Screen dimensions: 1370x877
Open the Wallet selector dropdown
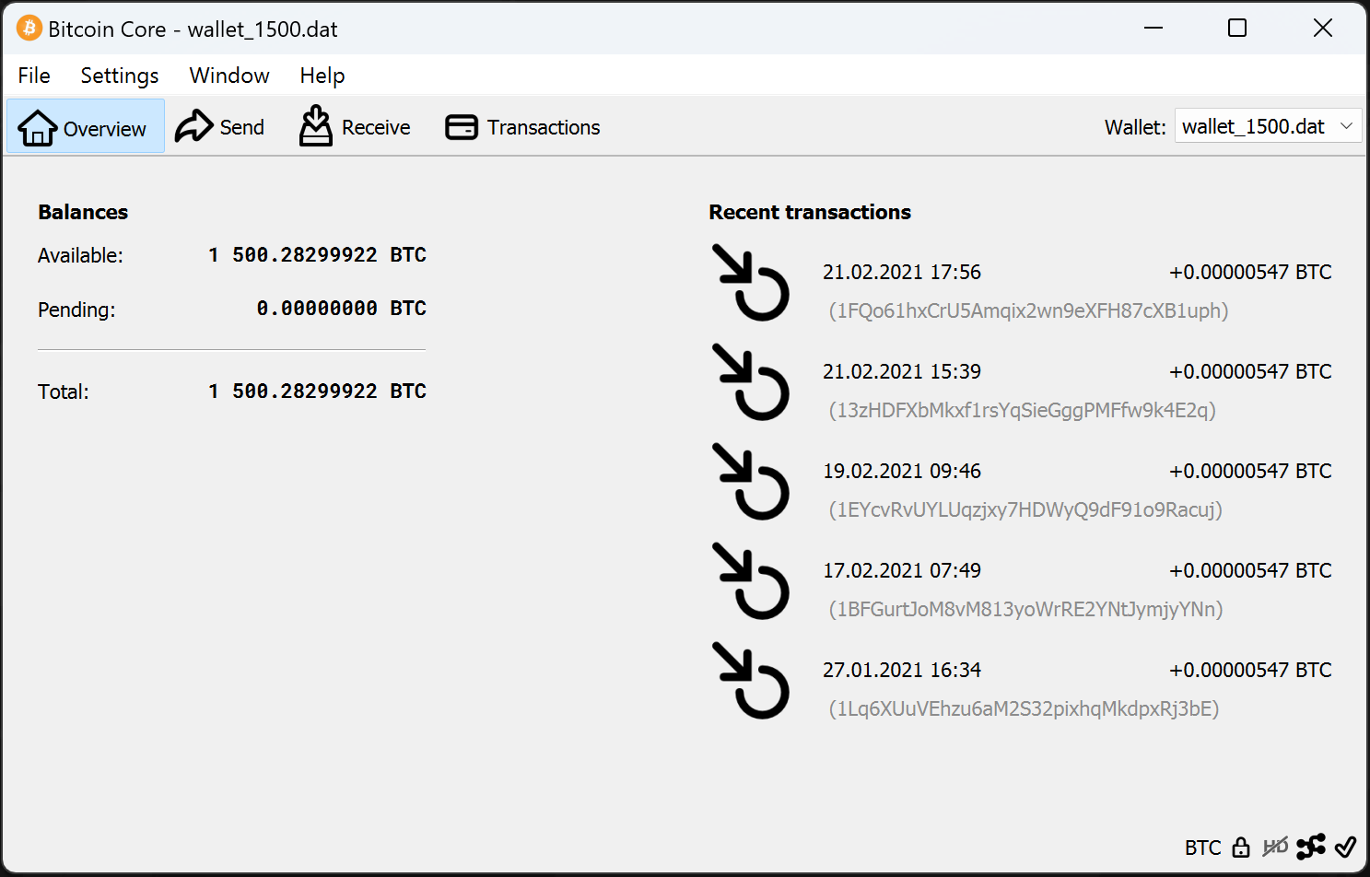tap(1268, 126)
